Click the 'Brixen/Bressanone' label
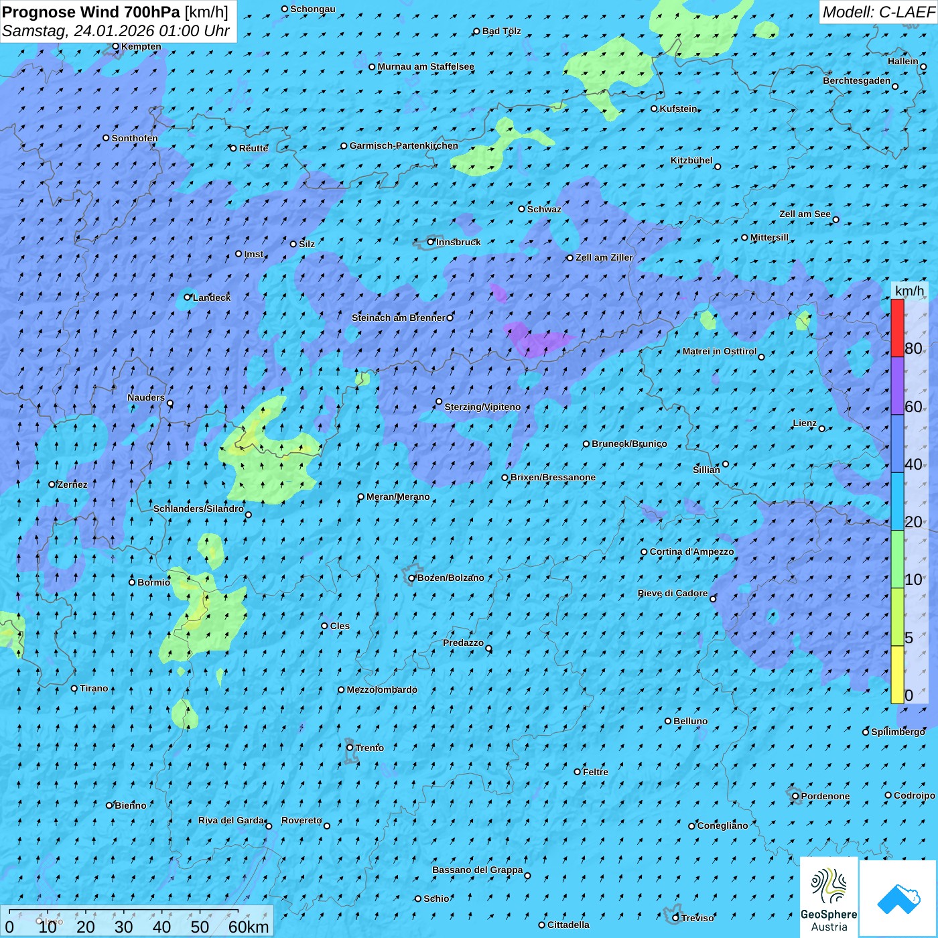 [x=553, y=477]
